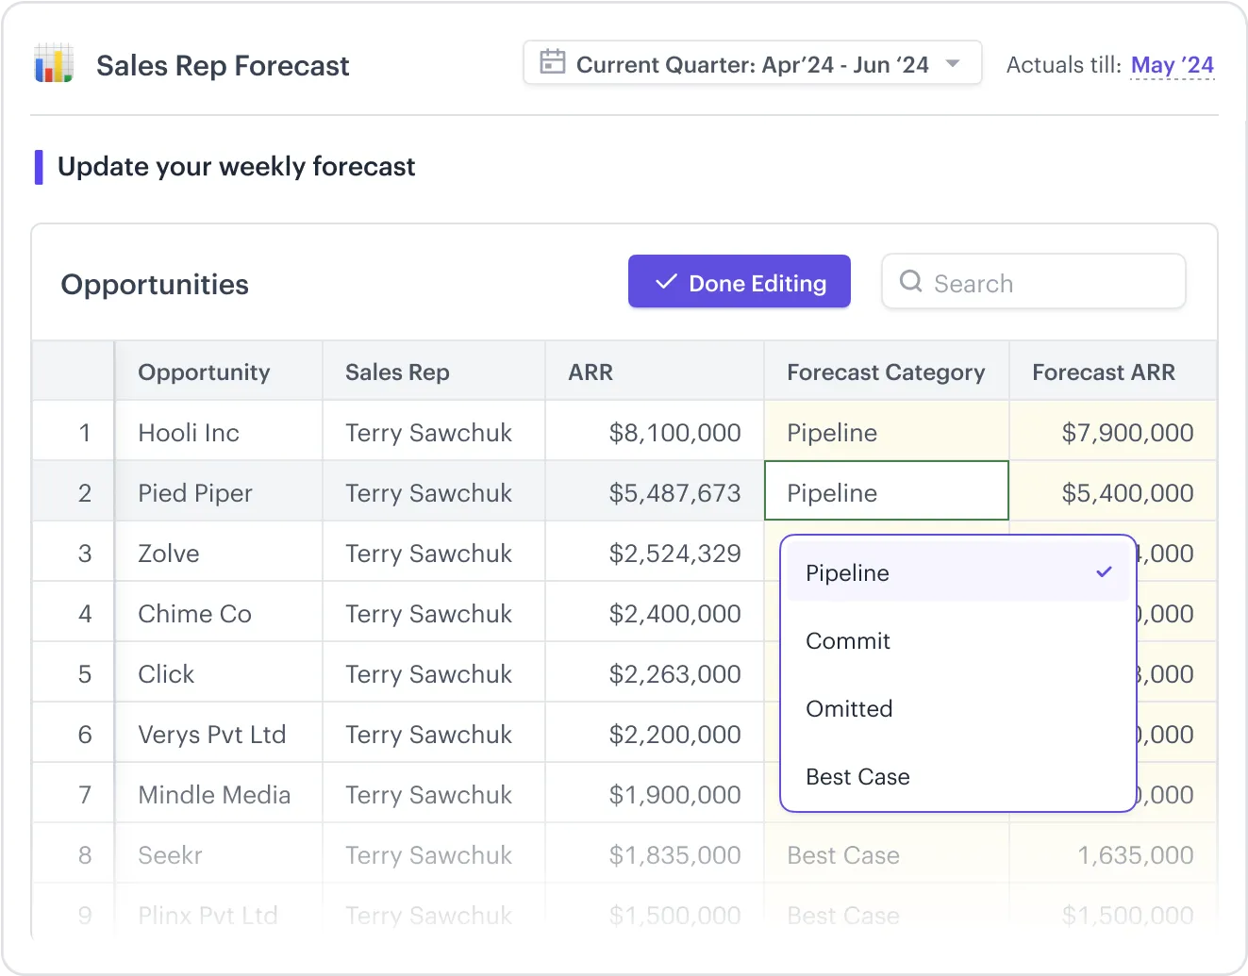
Task: Select the Verys Pvt Ltd opportunity cell
Action: click(219, 733)
